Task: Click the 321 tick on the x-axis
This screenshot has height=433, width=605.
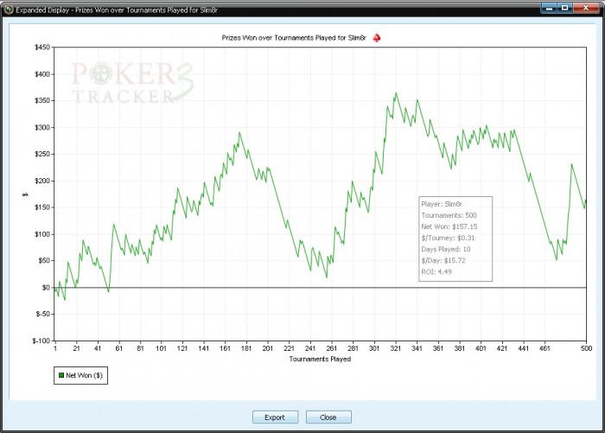Action: coord(396,348)
